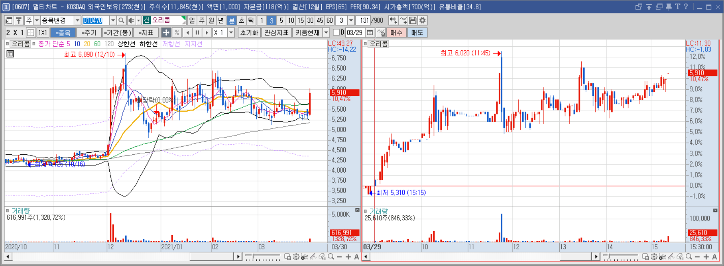This screenshot has height=266, width=724.
Task: Expand the speaker options dropdown arrow
Action: (138, 20)
